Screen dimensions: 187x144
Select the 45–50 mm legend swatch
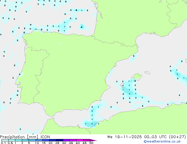coord(87,140)
